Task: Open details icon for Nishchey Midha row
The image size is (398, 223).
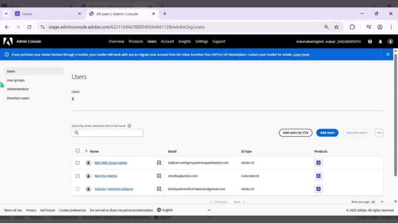Action: [159, 176]
